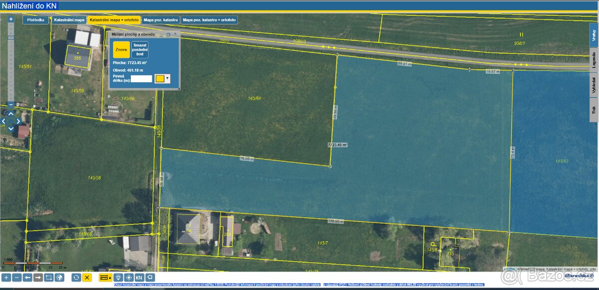Click the KN cadastre info icon

[x=139, y=278]
